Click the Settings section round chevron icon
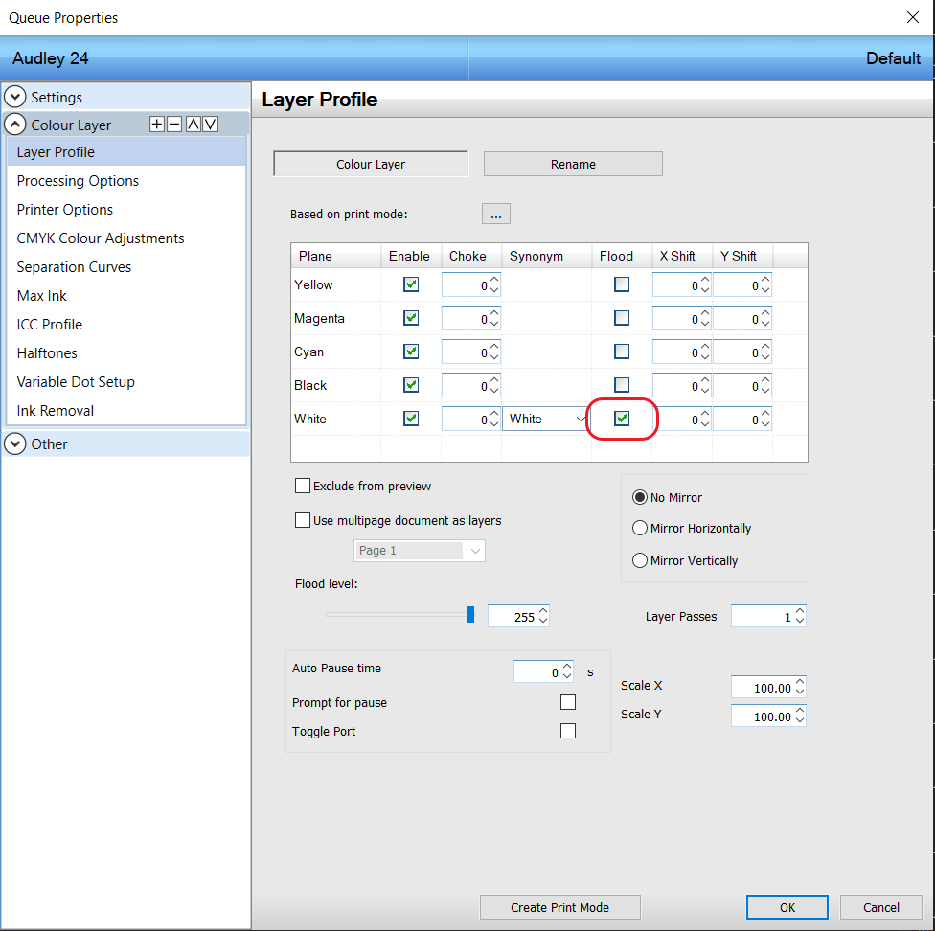935x931 pixels. point(15,97)
